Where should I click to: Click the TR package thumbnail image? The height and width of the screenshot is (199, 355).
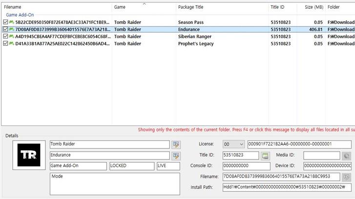29,155
